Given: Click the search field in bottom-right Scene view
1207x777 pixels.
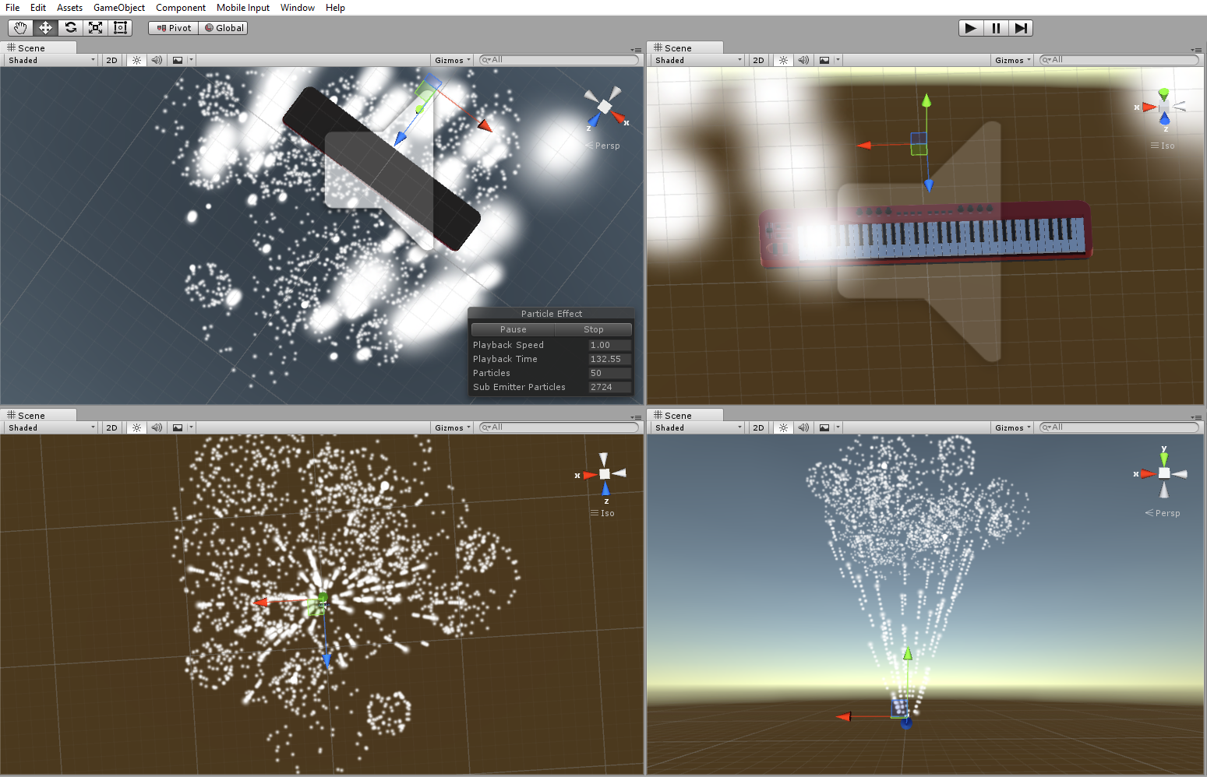Looking at the screenshot, I should pos(1119,427).
